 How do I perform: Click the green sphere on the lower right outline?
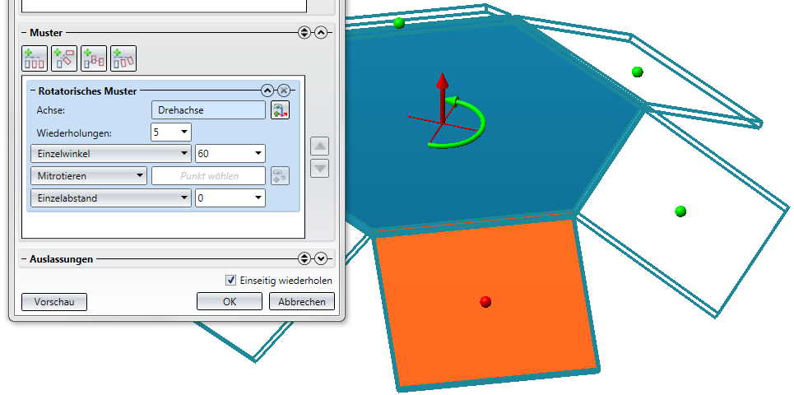pyautogui.click(x=680, y=211)
